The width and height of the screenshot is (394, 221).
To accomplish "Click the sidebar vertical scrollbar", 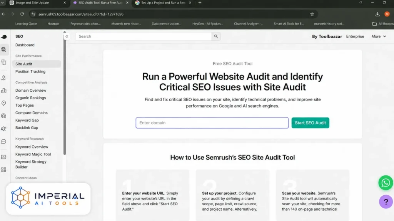I will point(65,94).
